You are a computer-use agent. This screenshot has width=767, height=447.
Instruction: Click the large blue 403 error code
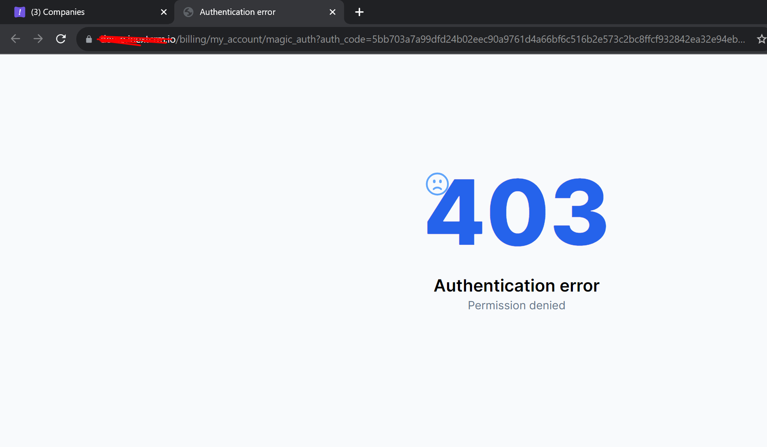coord(516,212)
